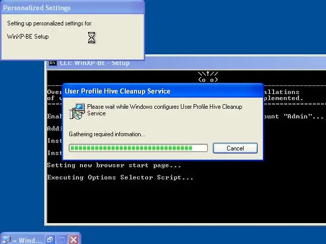Click the command prompt window's C:\ icon
Viewport: 326px width, 244px height.
click(x=52, y=63)
